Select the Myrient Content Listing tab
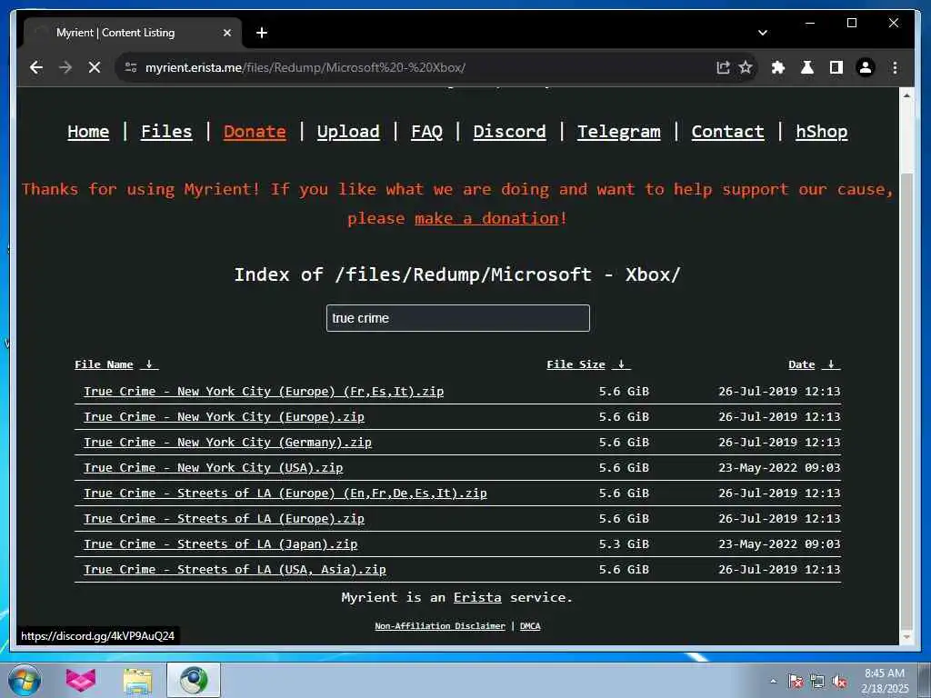 pyautogui.click(x=133, y=33)
